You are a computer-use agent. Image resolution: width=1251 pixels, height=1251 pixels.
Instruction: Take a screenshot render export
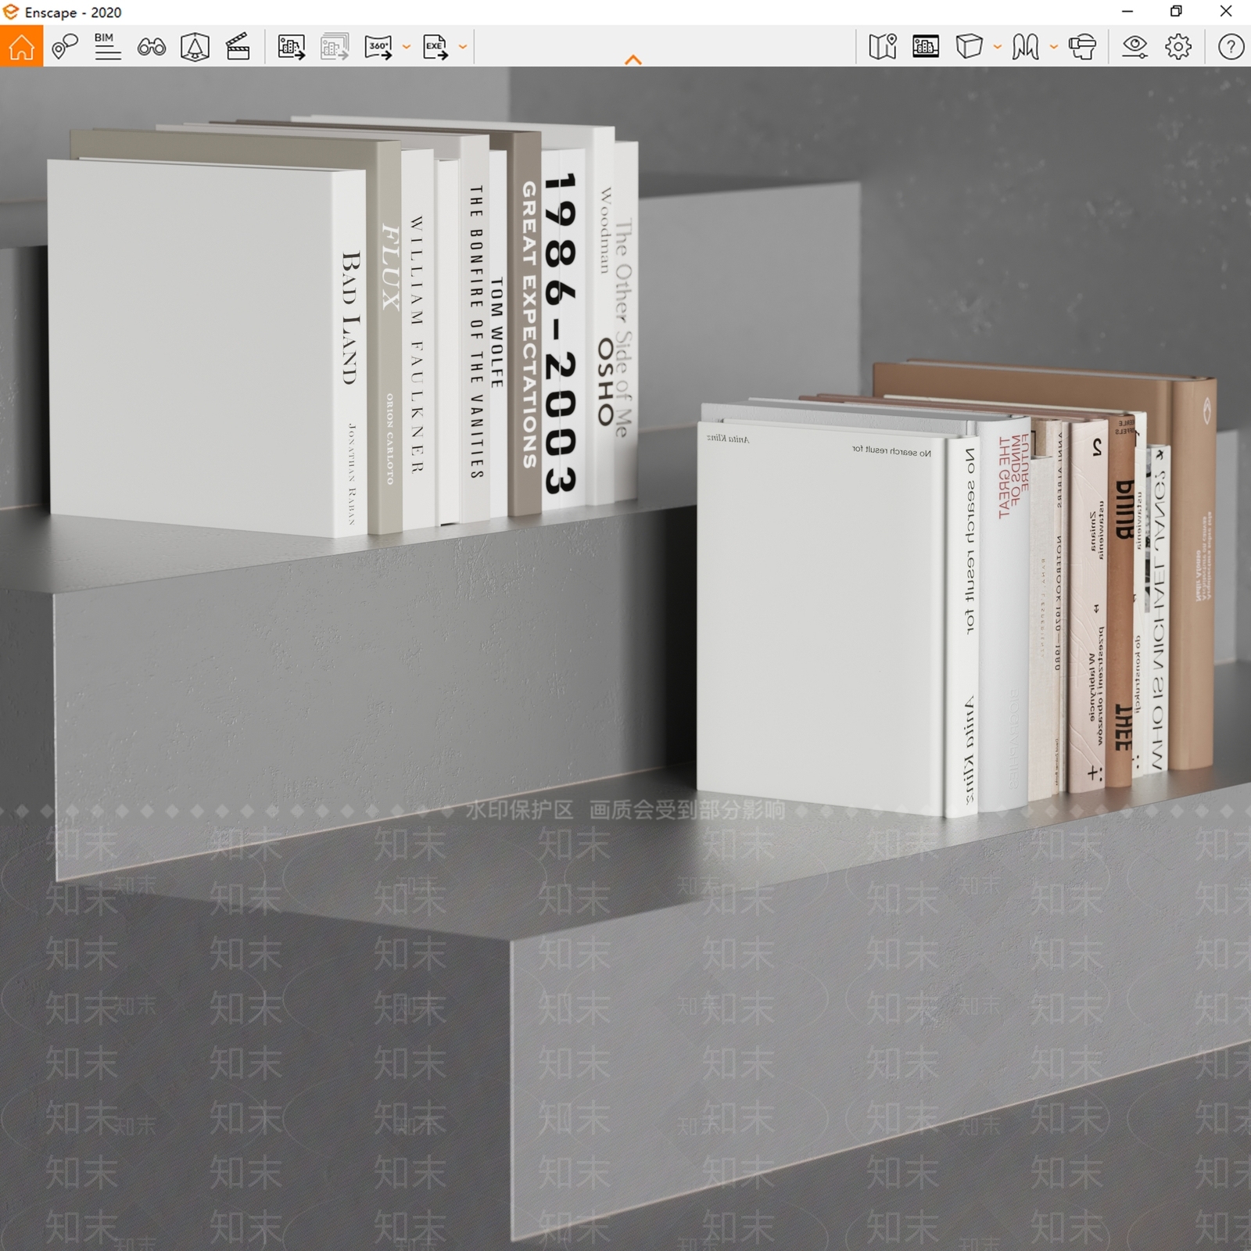tap(291, 47)
